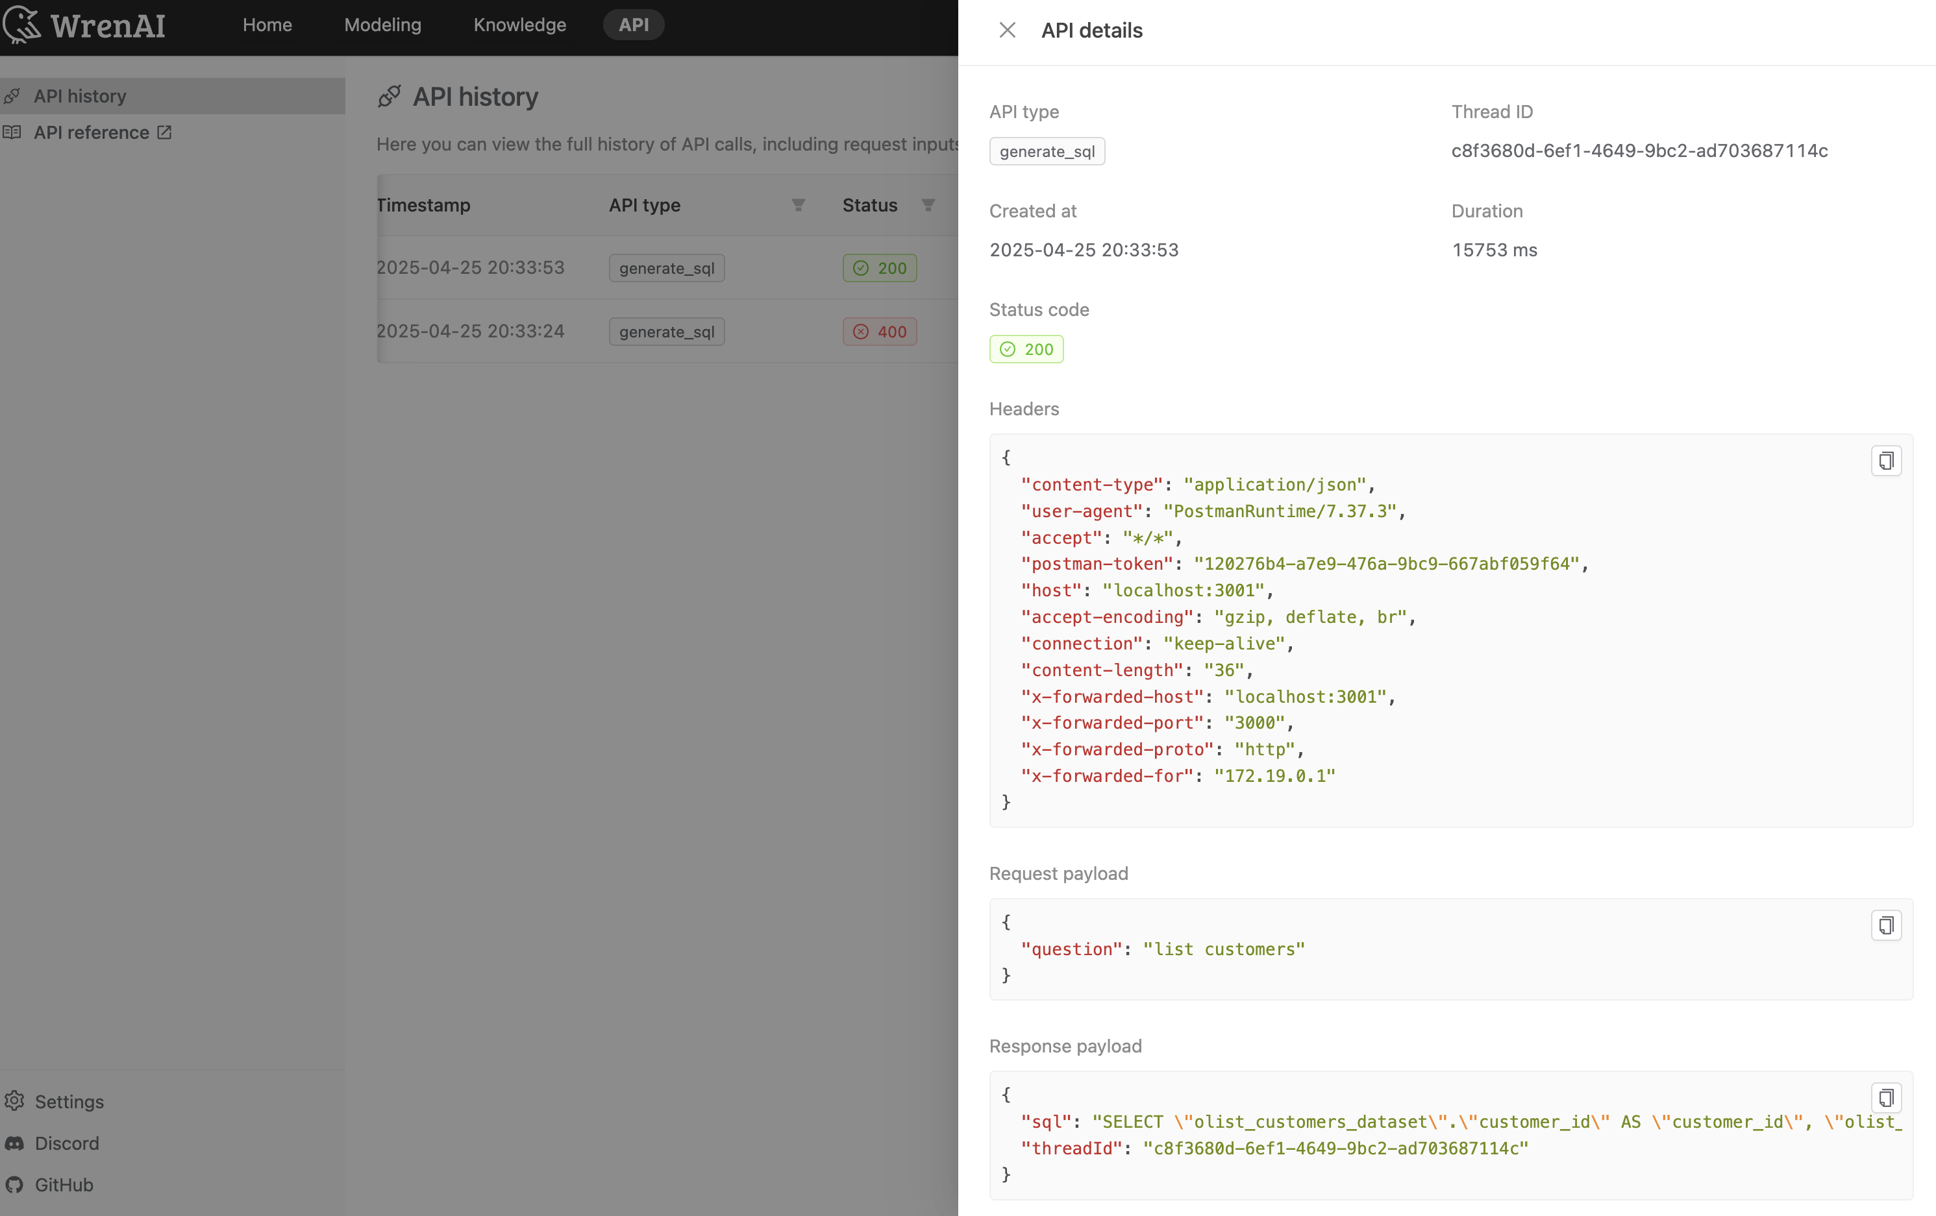Click the "question": "list customers" line
Screen dimensions: 1936x1216
[x=1163, y=949]
